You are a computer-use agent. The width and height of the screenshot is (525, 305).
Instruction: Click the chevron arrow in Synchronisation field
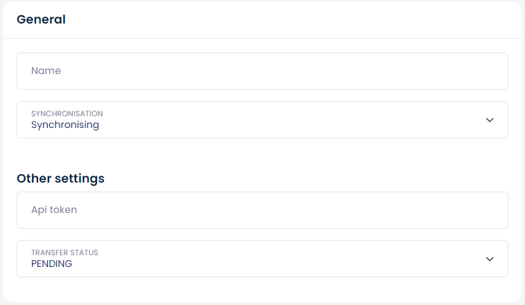[490, 120]
